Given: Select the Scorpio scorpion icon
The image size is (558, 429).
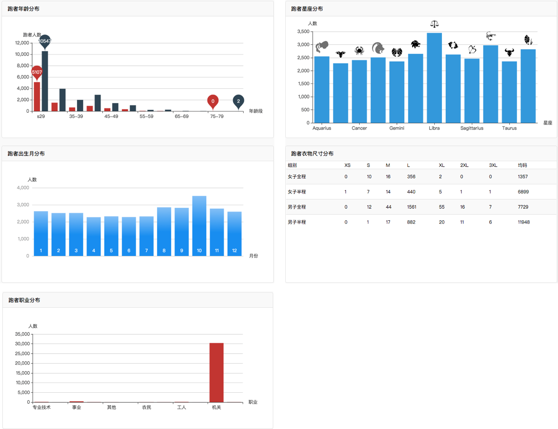Looking at the screenshot, I should 491,36.
